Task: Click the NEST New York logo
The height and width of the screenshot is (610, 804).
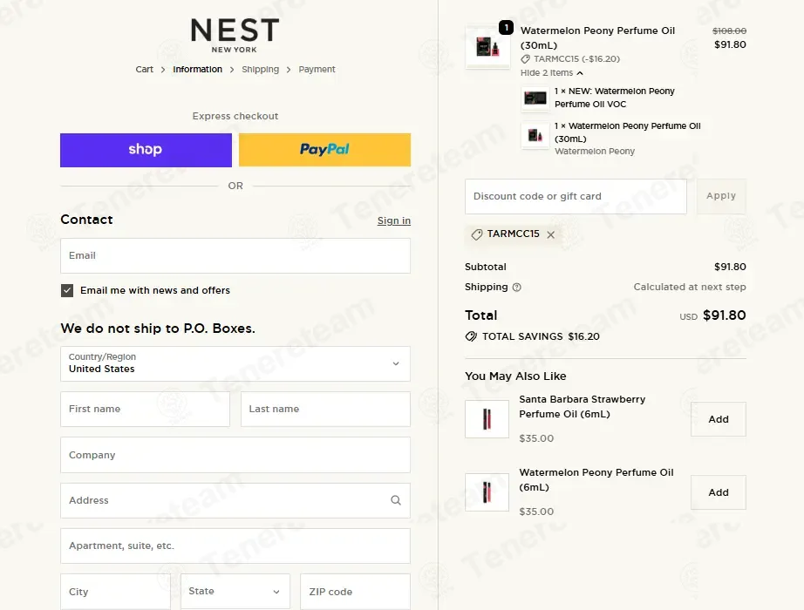Action: point(235,36)
